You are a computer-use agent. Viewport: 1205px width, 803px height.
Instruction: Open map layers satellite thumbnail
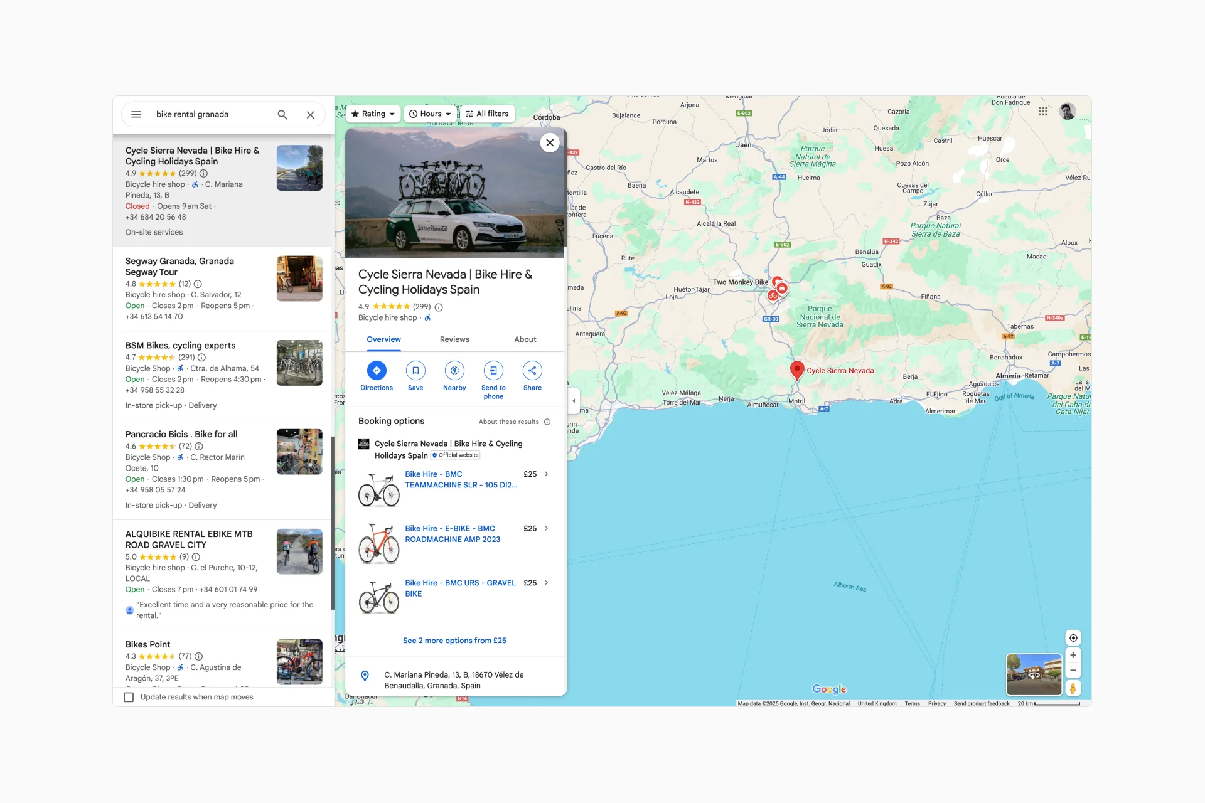[x=1034, y=674]
